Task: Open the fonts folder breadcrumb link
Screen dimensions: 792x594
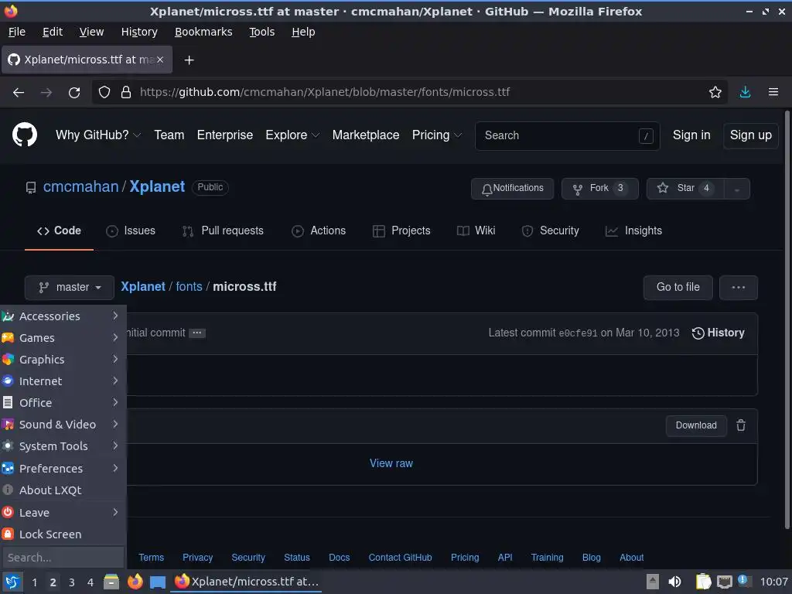Action: [x=189, y=287]
